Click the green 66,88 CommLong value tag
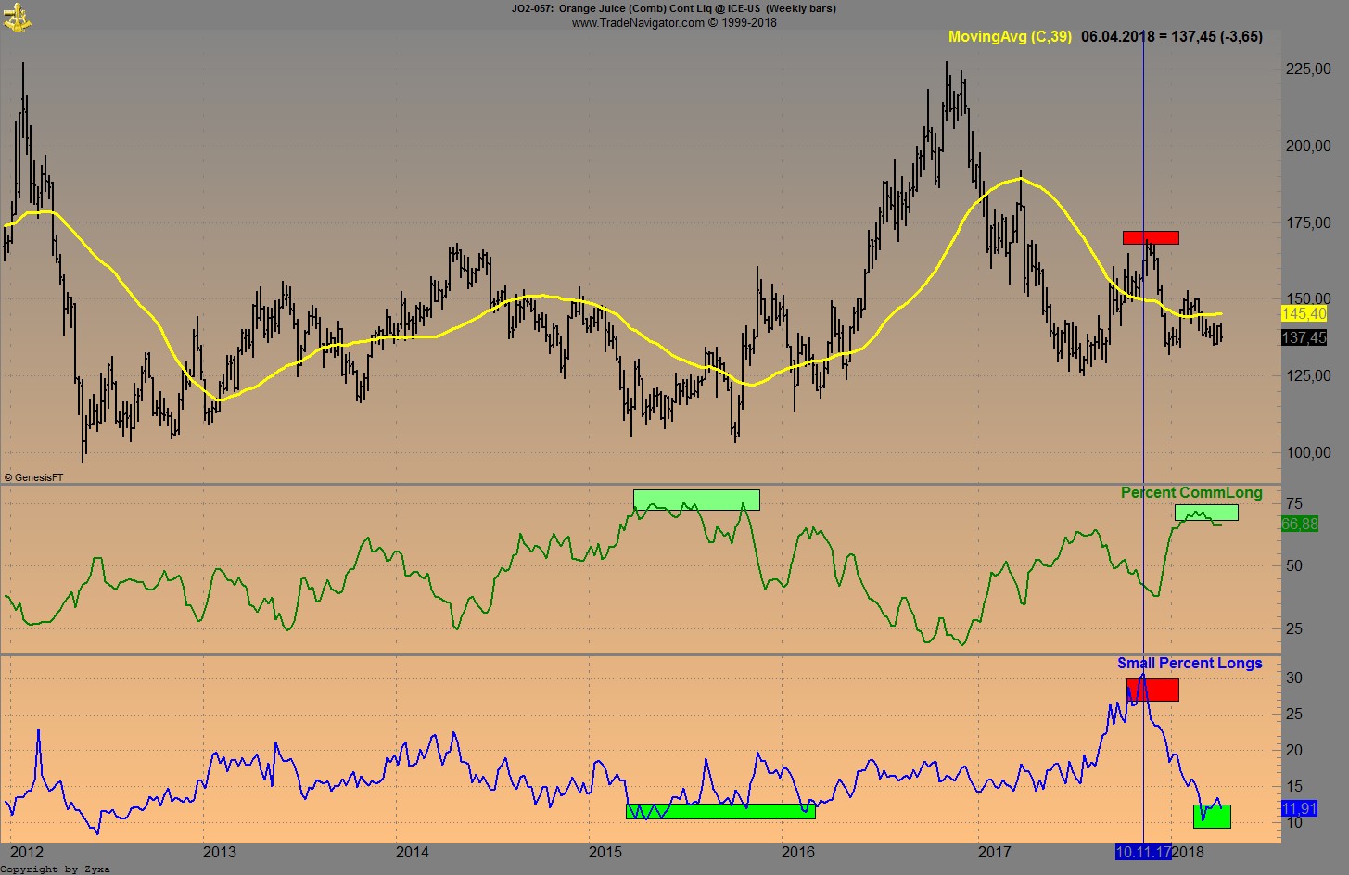Viewport: 1349px width, 875px height. (x=1299, y=525)
